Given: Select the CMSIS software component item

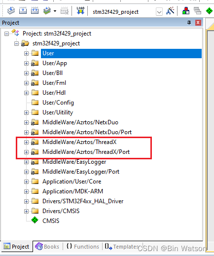Looking at the screenshot, I should click(x=51, y=221).
